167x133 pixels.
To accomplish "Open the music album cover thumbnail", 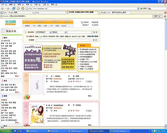I will coord(37,114).
